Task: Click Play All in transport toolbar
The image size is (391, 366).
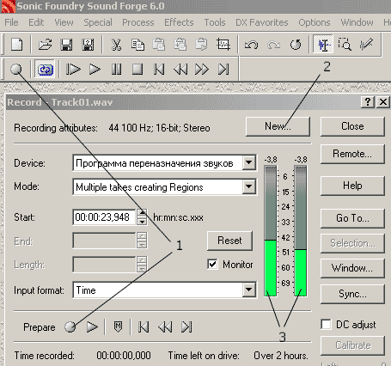Action: coord(73,70)
